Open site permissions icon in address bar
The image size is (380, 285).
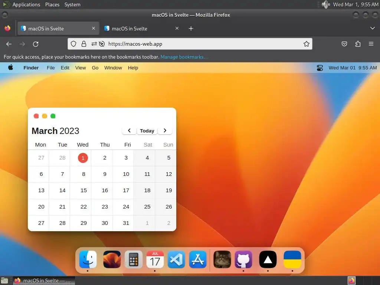coord(94,44)
